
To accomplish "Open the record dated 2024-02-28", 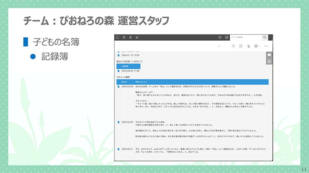I will click(119, 87).
